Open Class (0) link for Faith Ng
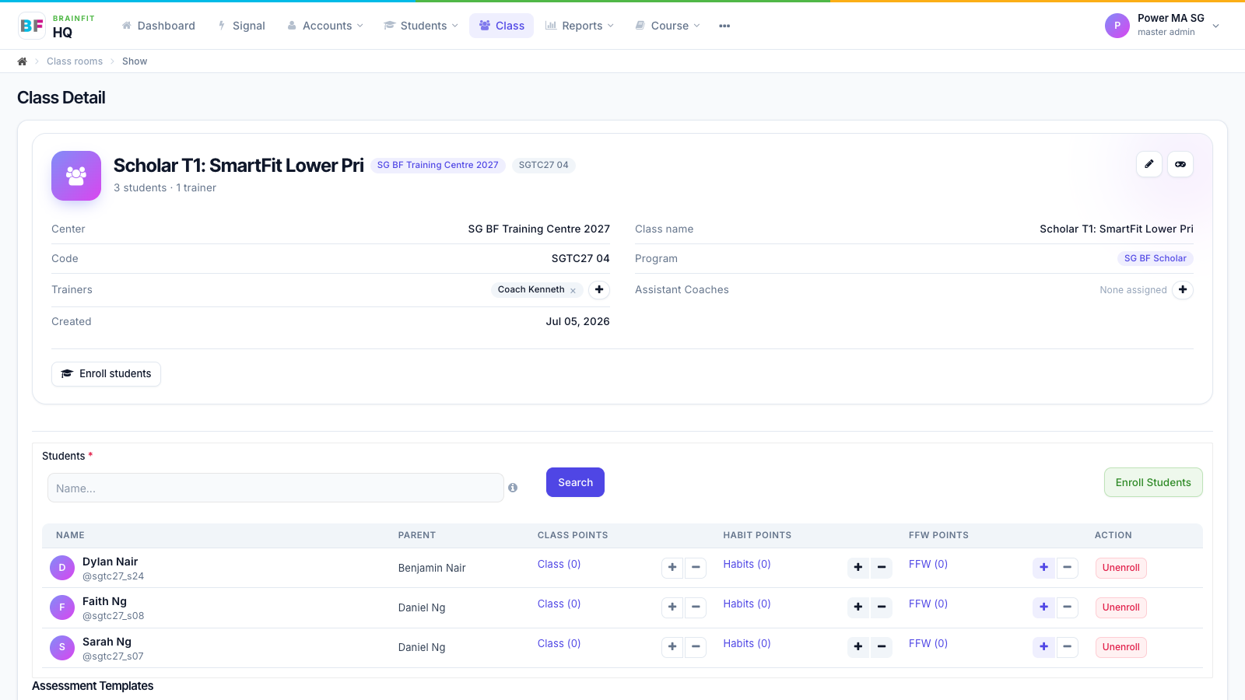The height and width of the screenshot is (700, 1245). tap(559, 604)
